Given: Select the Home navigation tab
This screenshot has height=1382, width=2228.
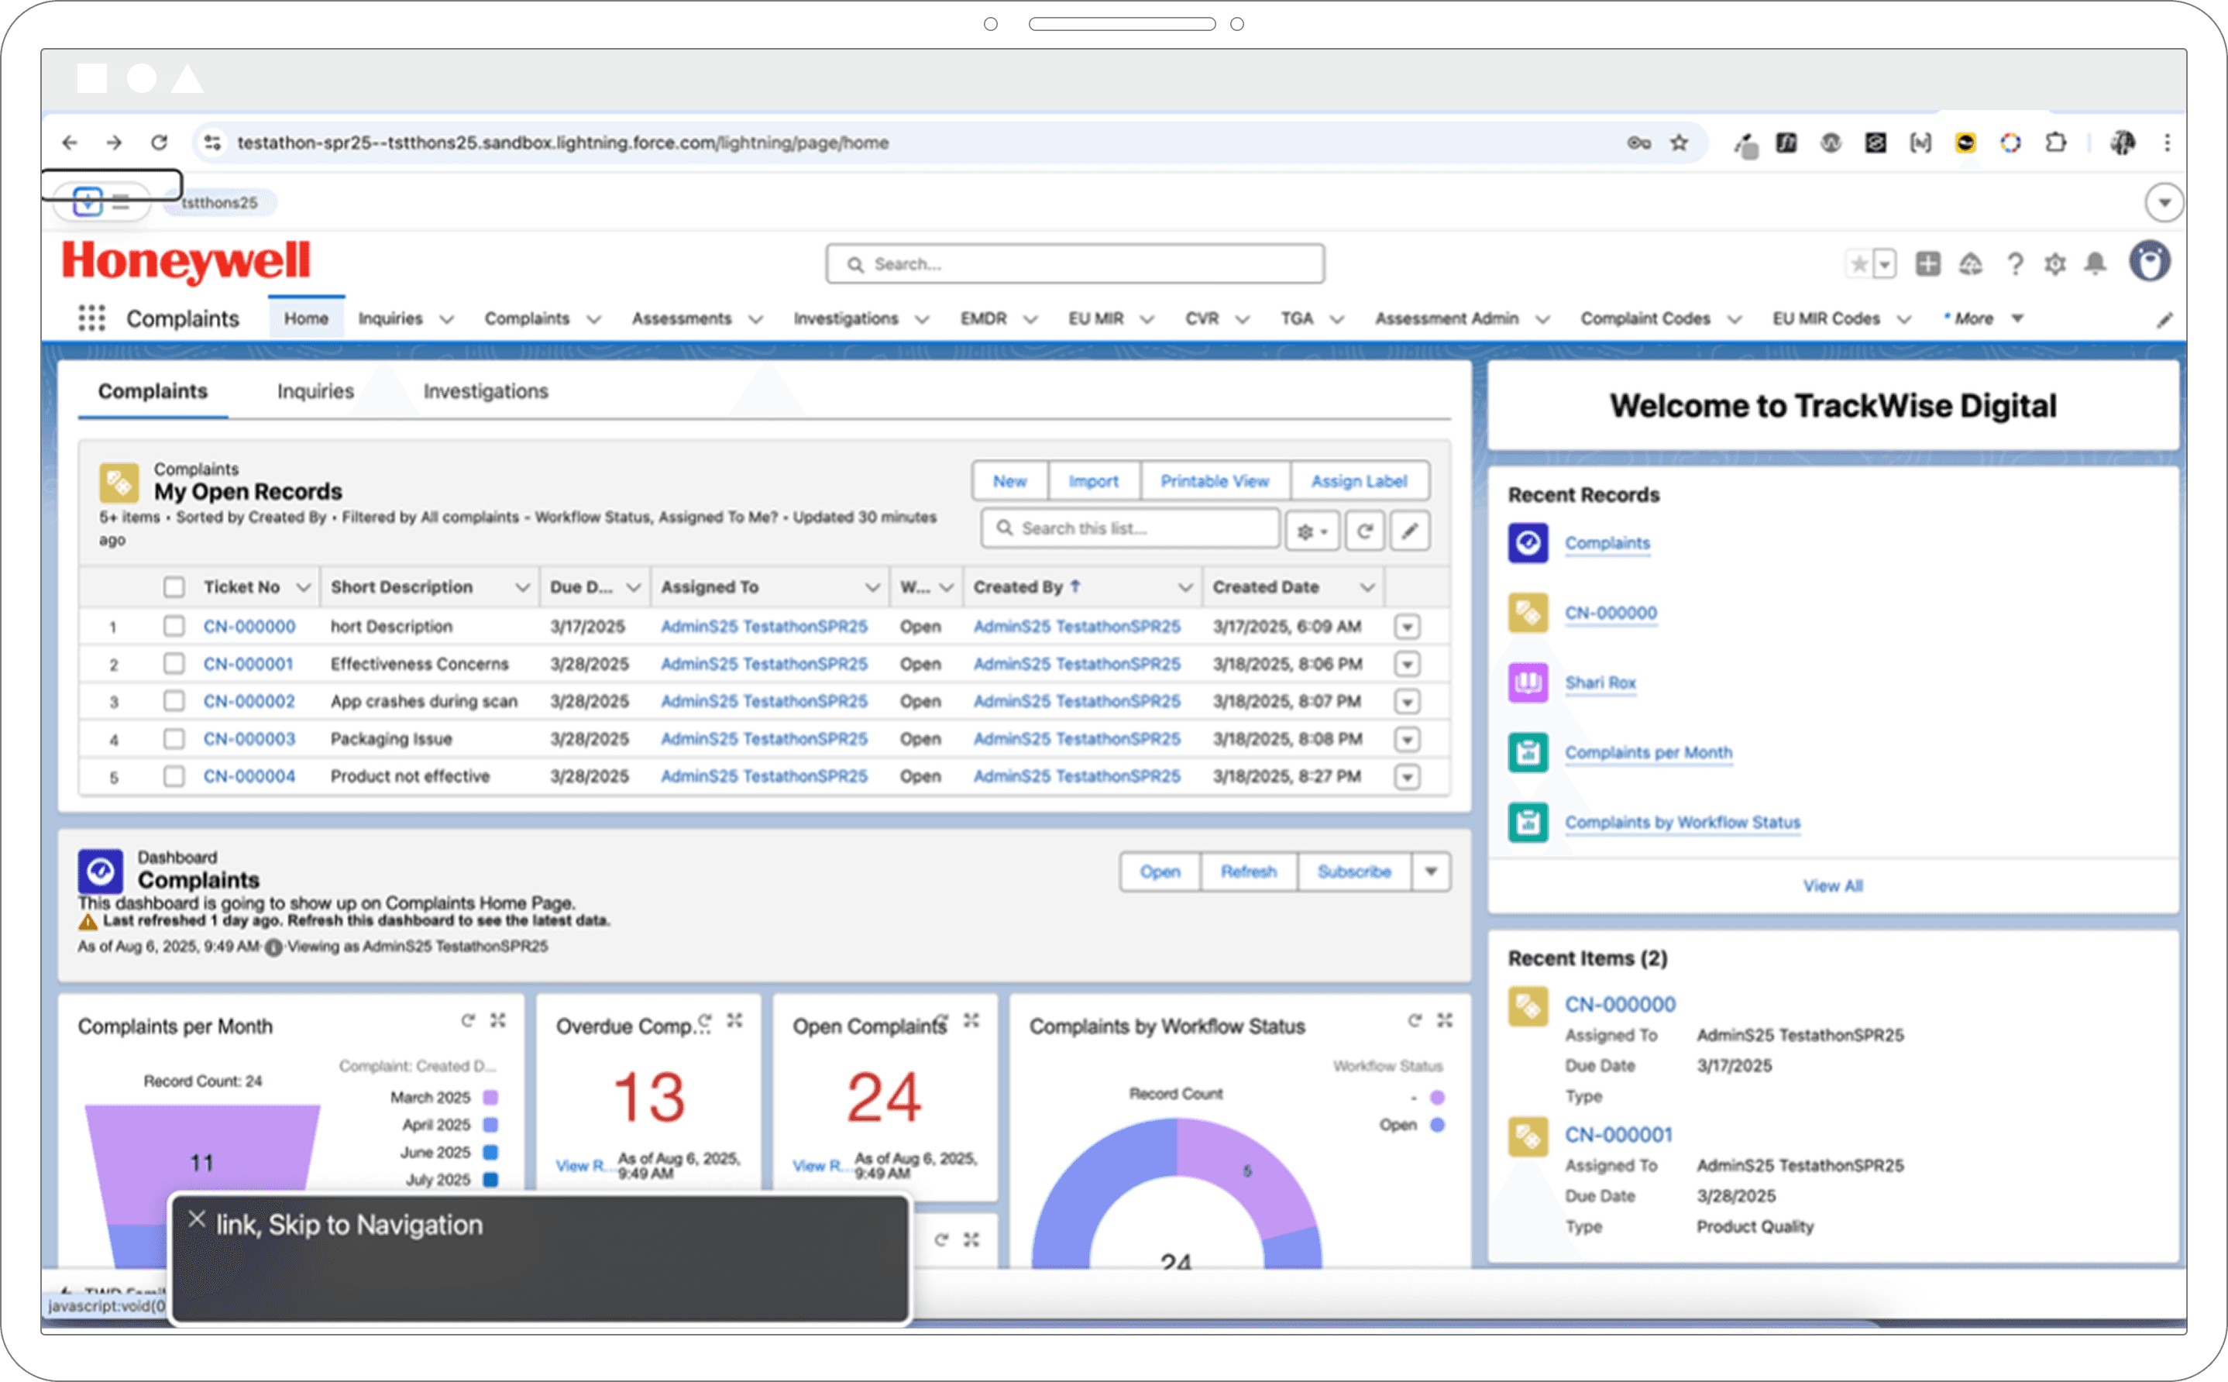Looking at the screenshot, I should click(x=306, y=318).
